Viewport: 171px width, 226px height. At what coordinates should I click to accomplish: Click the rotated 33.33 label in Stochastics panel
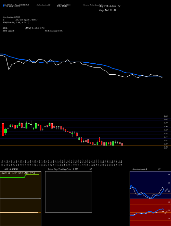tap(166, 190)
